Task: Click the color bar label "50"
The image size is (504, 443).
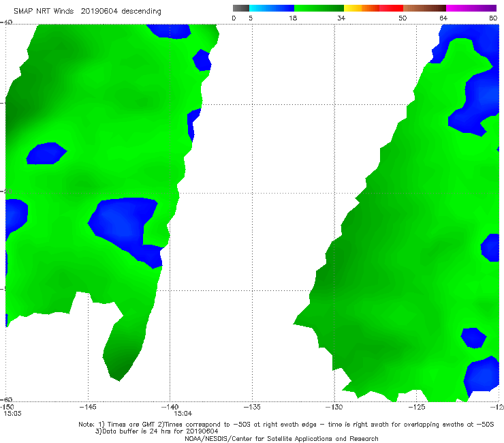Action: click(x=403, y=18)
